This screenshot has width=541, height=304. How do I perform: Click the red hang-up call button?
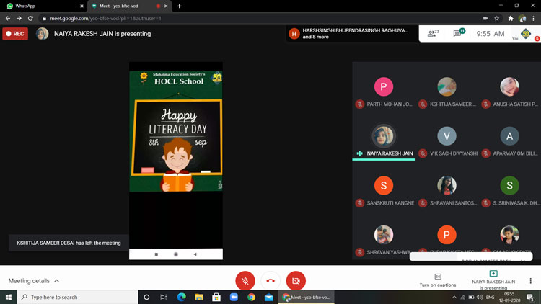pos(270,280)
